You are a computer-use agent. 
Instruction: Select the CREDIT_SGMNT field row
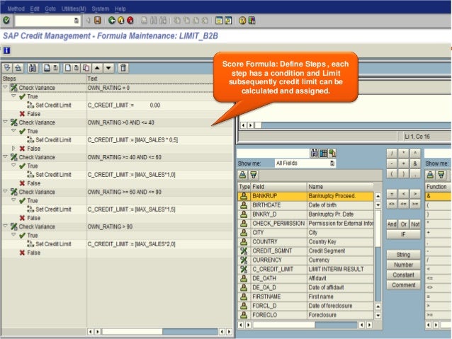(305, 251)
